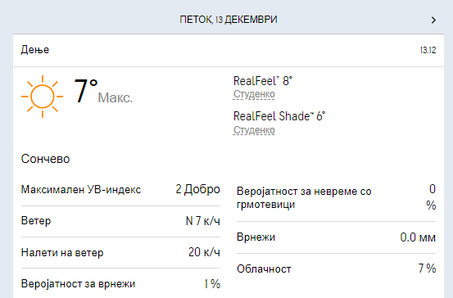Click the date header ПЕТОК, 13 ДЕКЕМВРИ
The height and width of the screenshot is (298, 453).
tap(229, 20)
